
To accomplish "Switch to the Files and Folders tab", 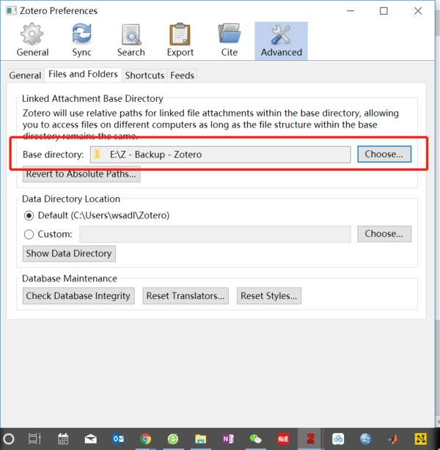I will (83, 74).
